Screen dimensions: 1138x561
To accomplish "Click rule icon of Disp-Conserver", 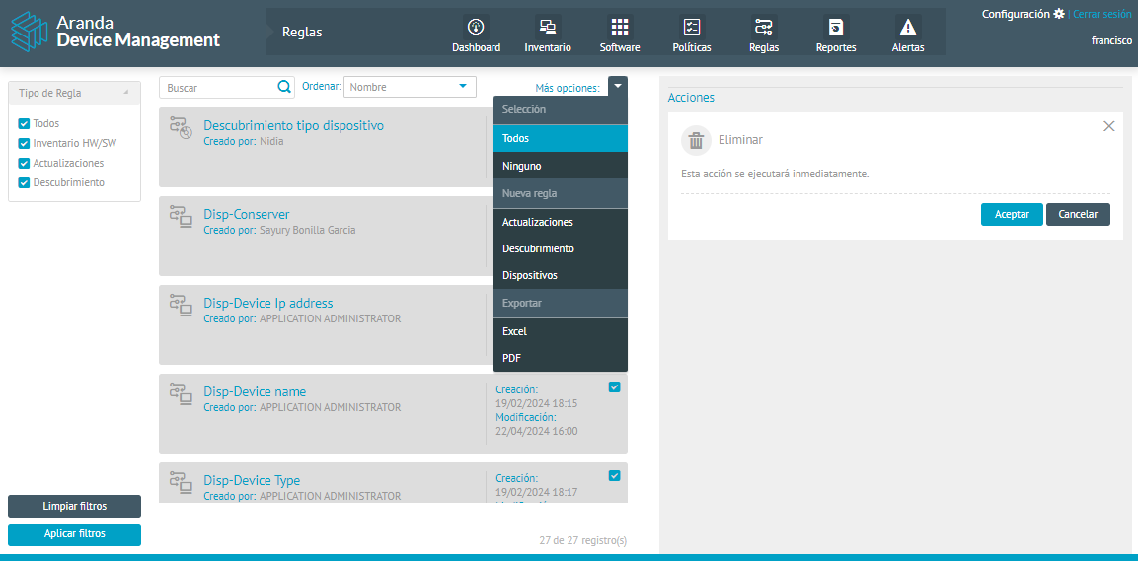I will [x=181, y=215].
